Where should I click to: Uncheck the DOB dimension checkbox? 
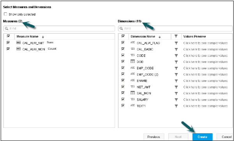coord(123,61)
